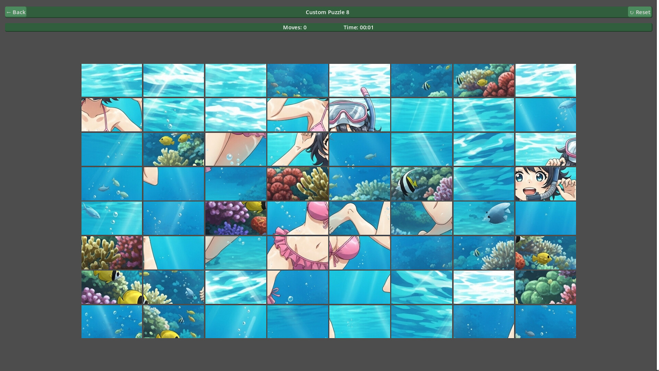
Task: Click the Reset button
Action: [640, 12]
